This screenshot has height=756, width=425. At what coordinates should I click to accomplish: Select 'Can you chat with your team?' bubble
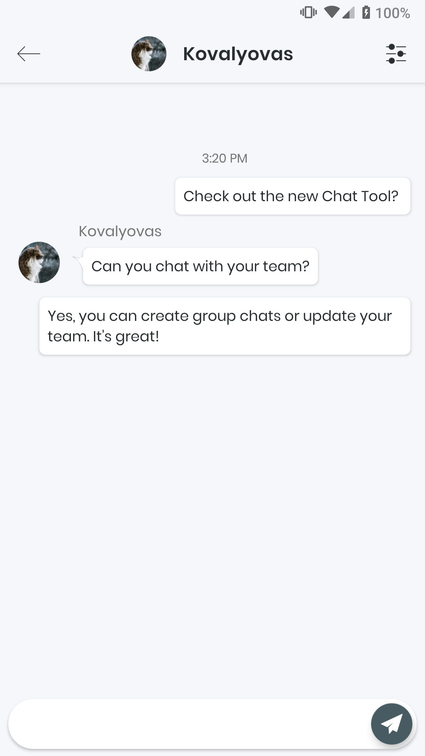point(200,266)
